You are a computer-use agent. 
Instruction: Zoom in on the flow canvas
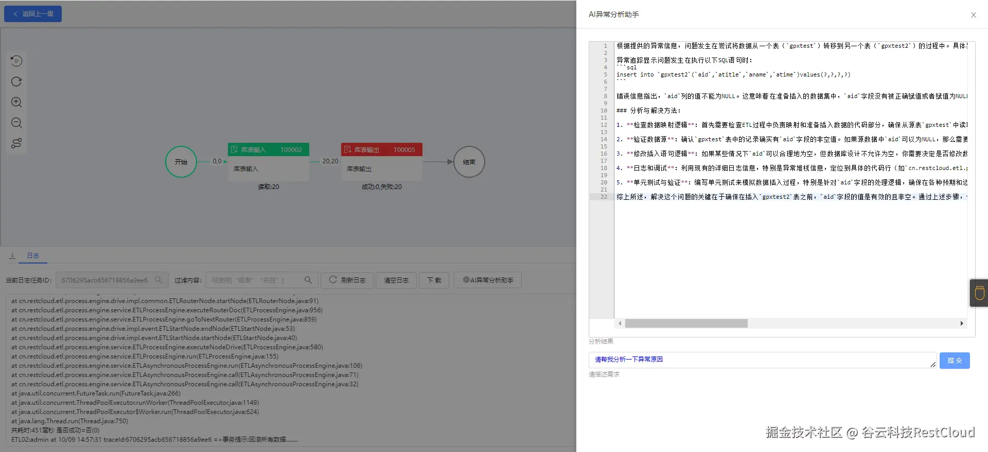click(x=16, y=102)
